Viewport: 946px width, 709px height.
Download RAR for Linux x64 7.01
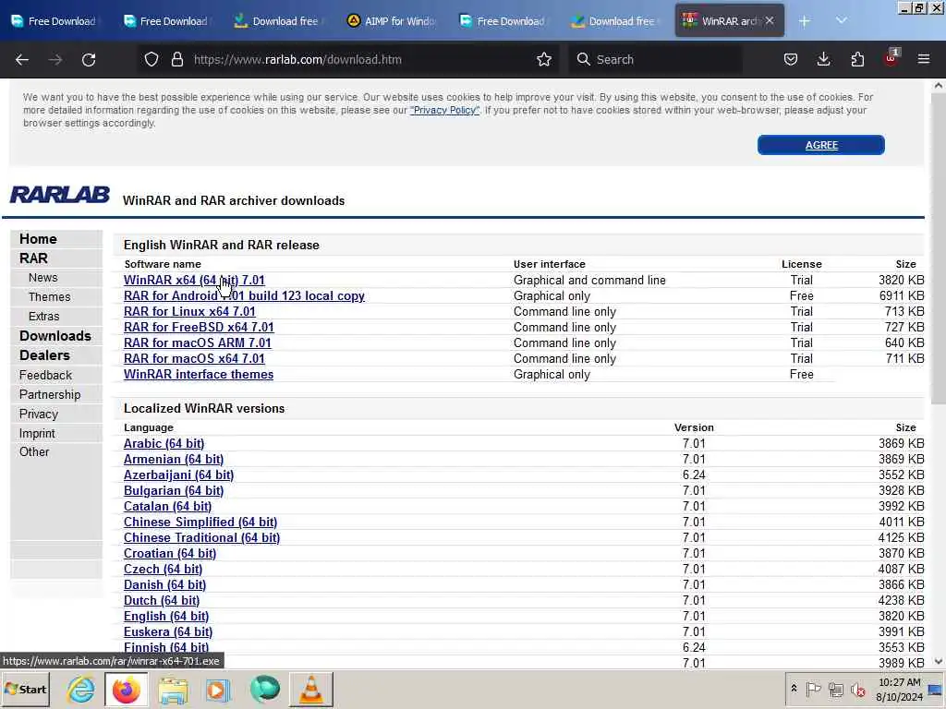point(189,312)
